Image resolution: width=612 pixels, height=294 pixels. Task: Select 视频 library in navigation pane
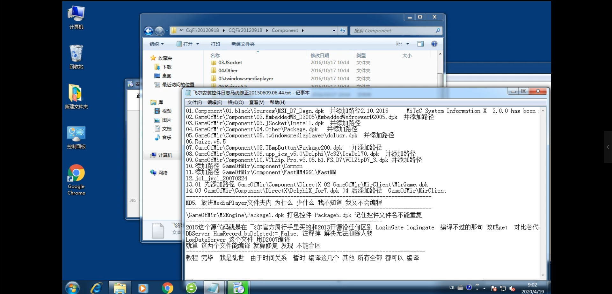pyautogui.click(x=163, y=111)
